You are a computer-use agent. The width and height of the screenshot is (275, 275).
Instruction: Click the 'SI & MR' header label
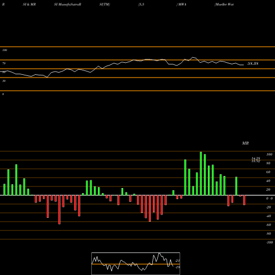(x=29, y=4)
